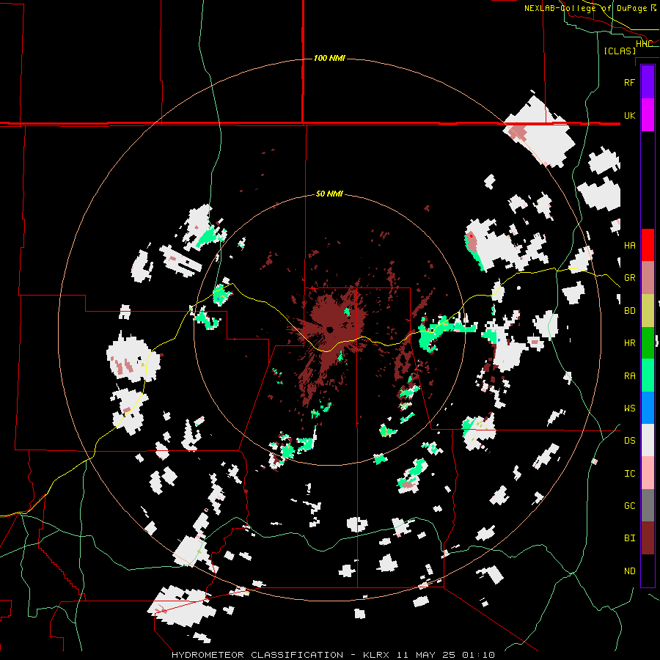
Task: Click the "WS" legend label
Action: 629,408
